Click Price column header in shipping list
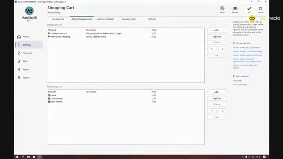Screen dimensions: 283x159 click(x=154, y=30)
